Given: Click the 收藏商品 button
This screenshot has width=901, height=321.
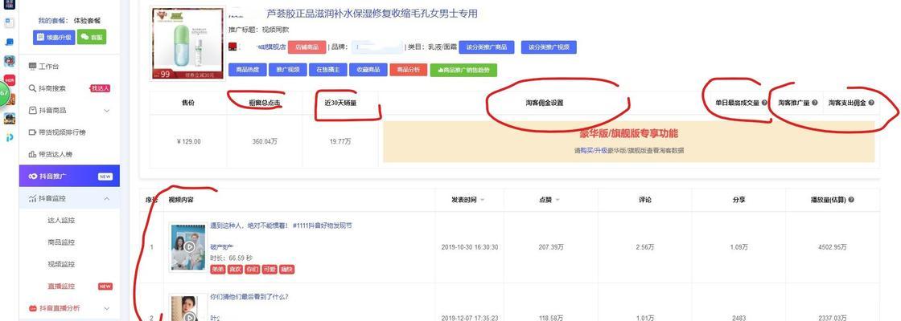Looking at the screenshot, I should coord(368,70).
